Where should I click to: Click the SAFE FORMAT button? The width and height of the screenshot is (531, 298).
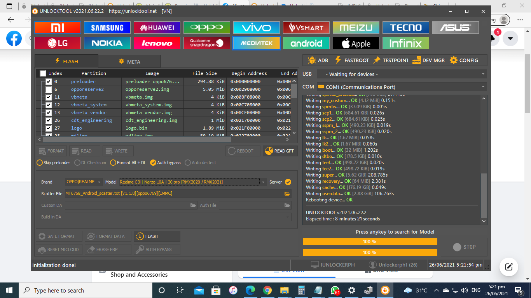coord(59,236)
